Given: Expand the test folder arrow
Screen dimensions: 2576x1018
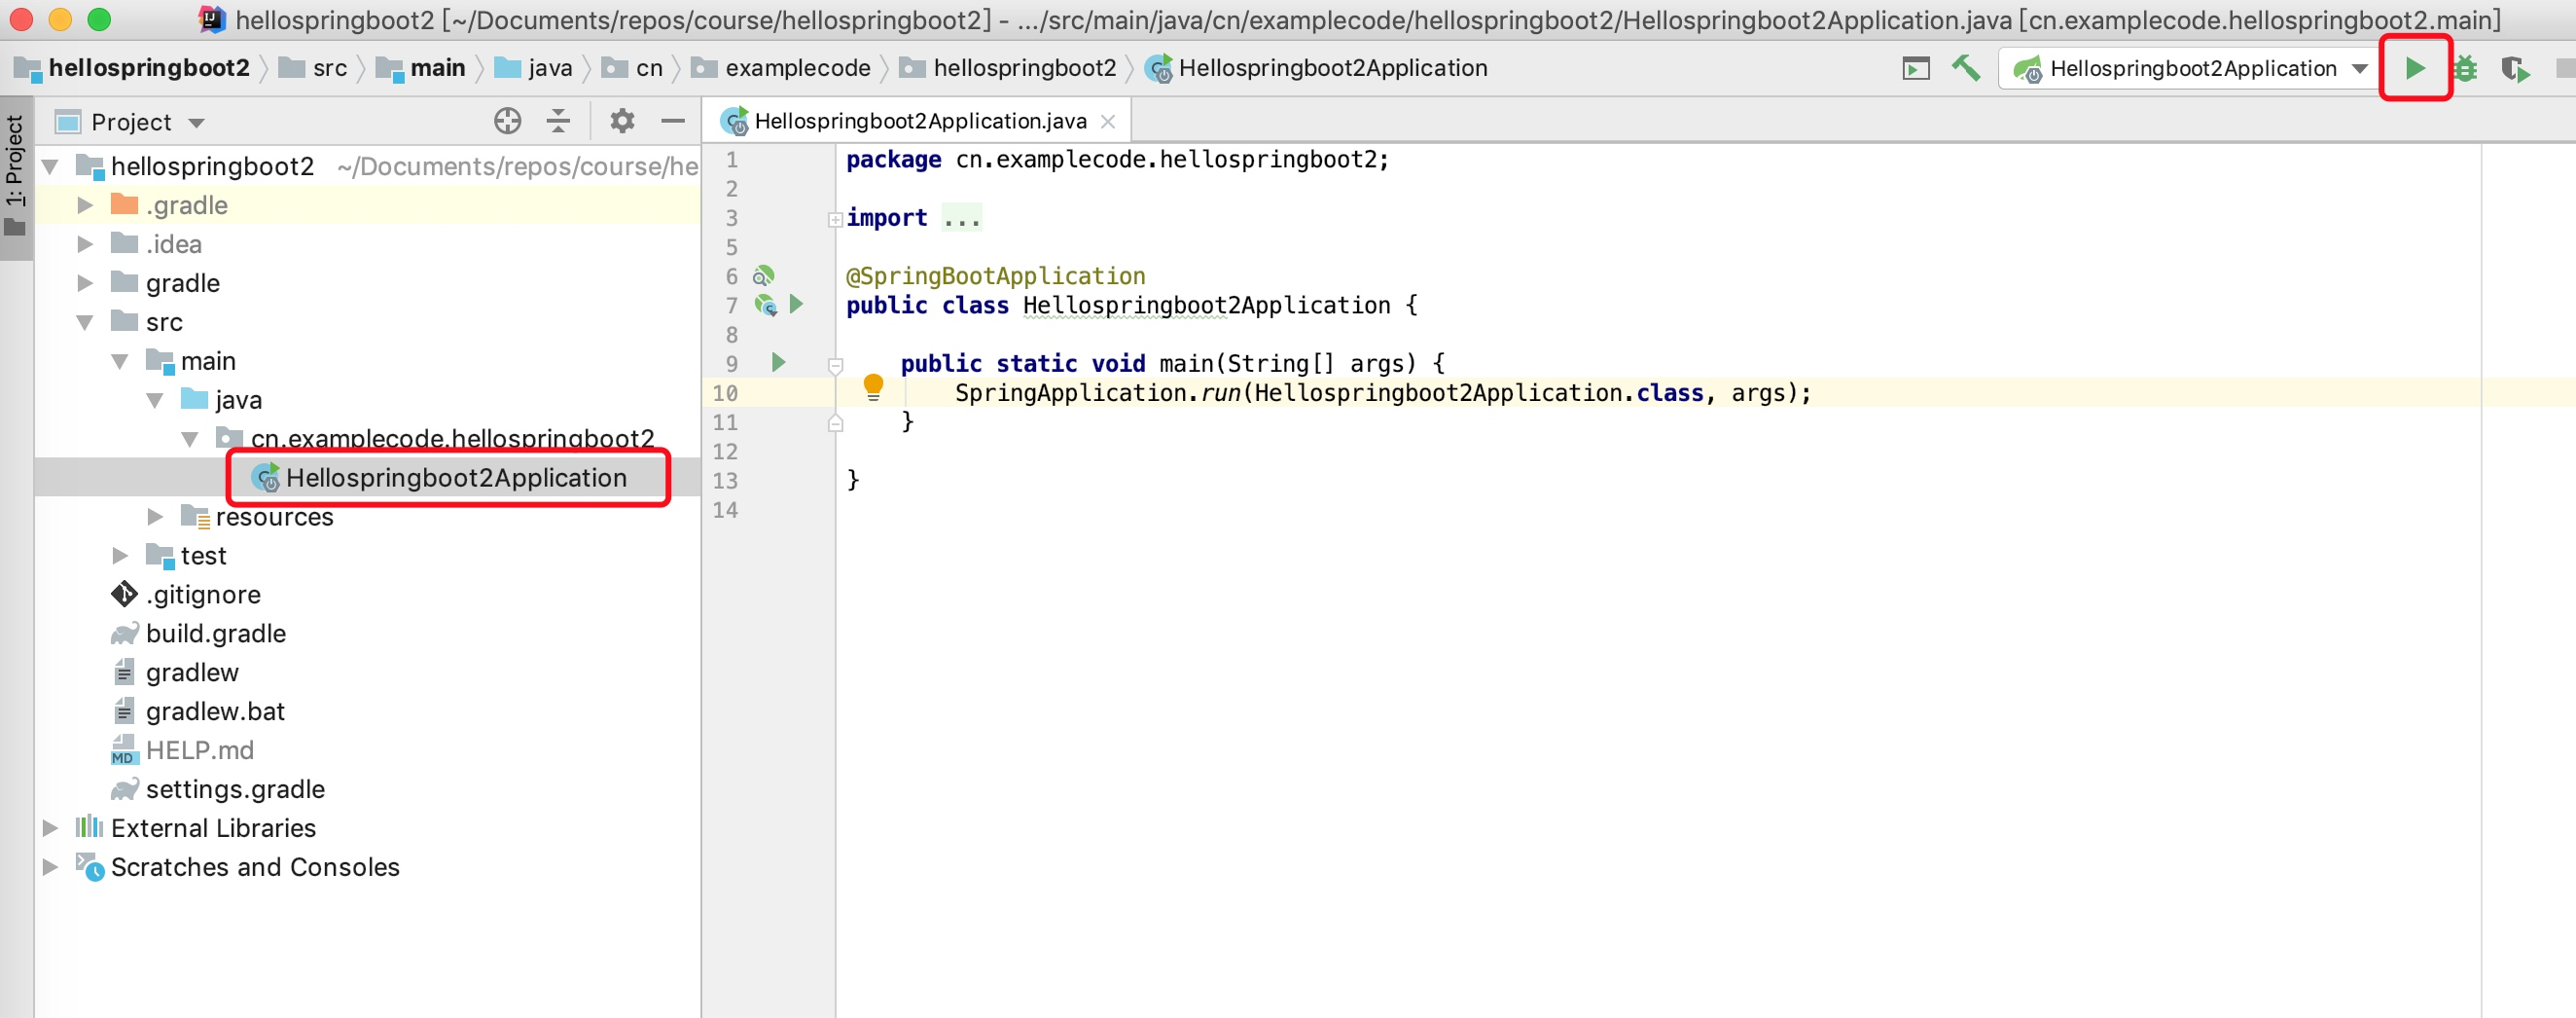Looking at the screenshot, I should pos(121,556).
